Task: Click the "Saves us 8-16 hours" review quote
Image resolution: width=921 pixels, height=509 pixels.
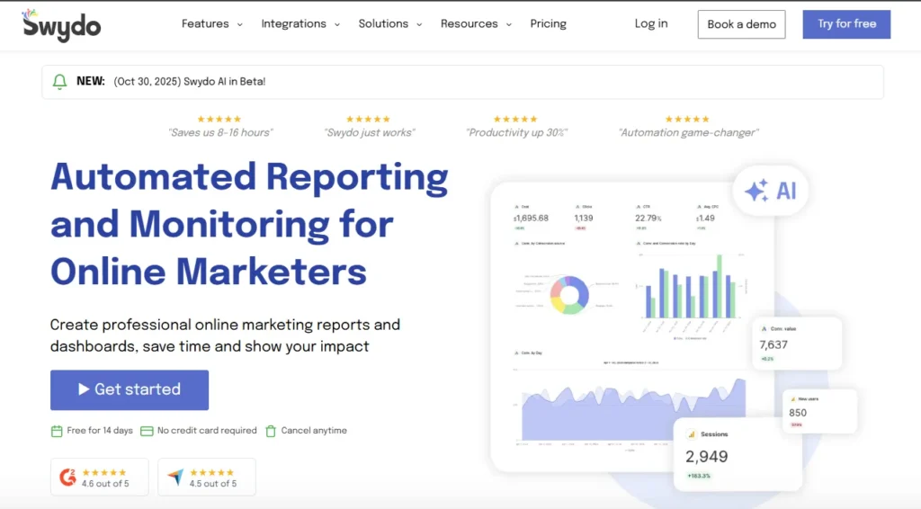Action: pos(220,133)
